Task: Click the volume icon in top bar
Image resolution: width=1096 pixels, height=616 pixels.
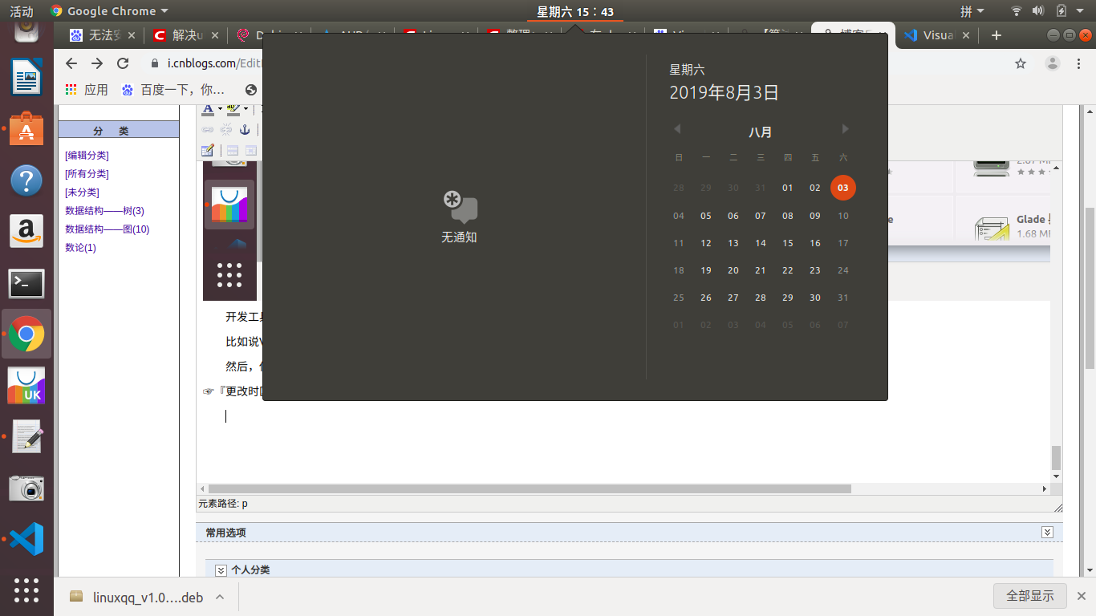Action: point(1038,11)
